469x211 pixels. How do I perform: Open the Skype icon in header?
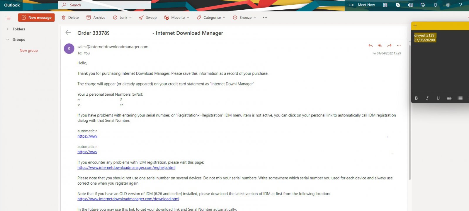[398, 5]
